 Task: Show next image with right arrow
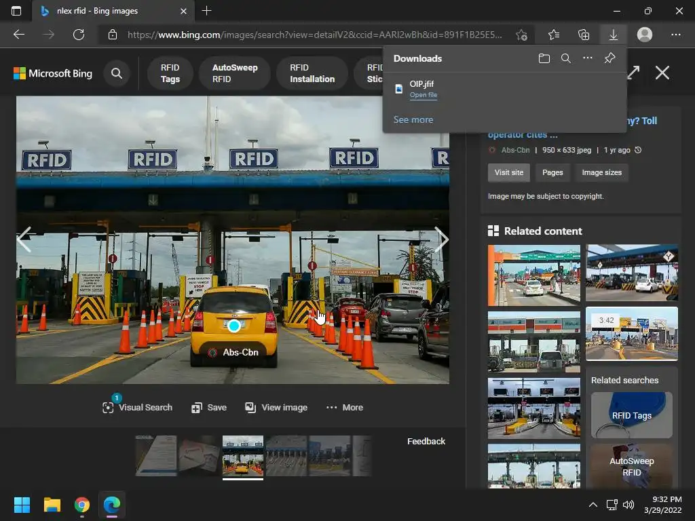click(441, 239)
